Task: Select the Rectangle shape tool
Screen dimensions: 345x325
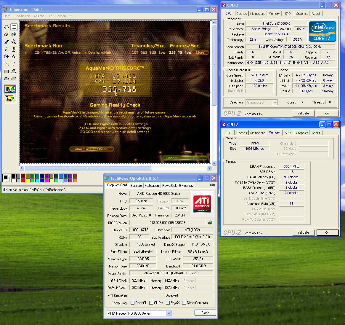Action: pyautogui.click(x=7, y=71)
